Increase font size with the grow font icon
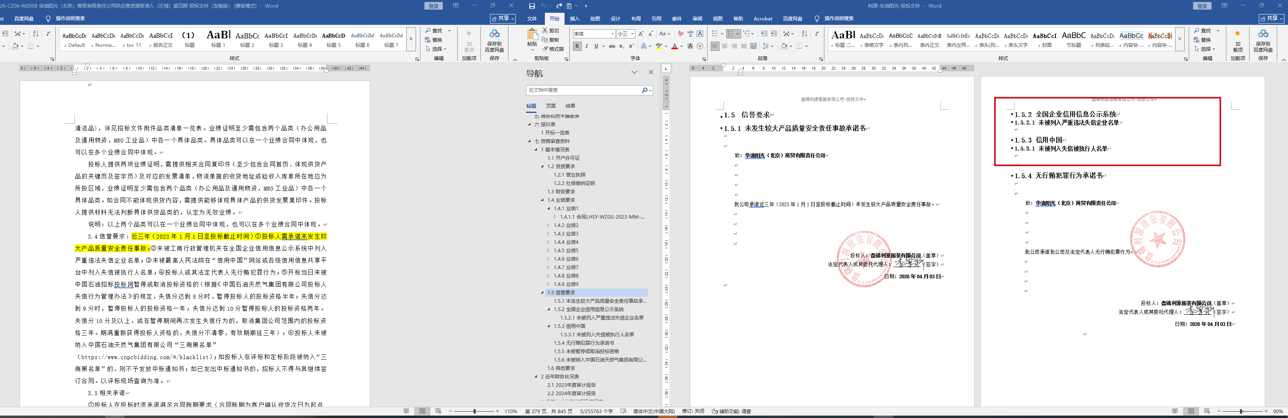Viewport: 1288px width, 418px height. click(641, 34)
